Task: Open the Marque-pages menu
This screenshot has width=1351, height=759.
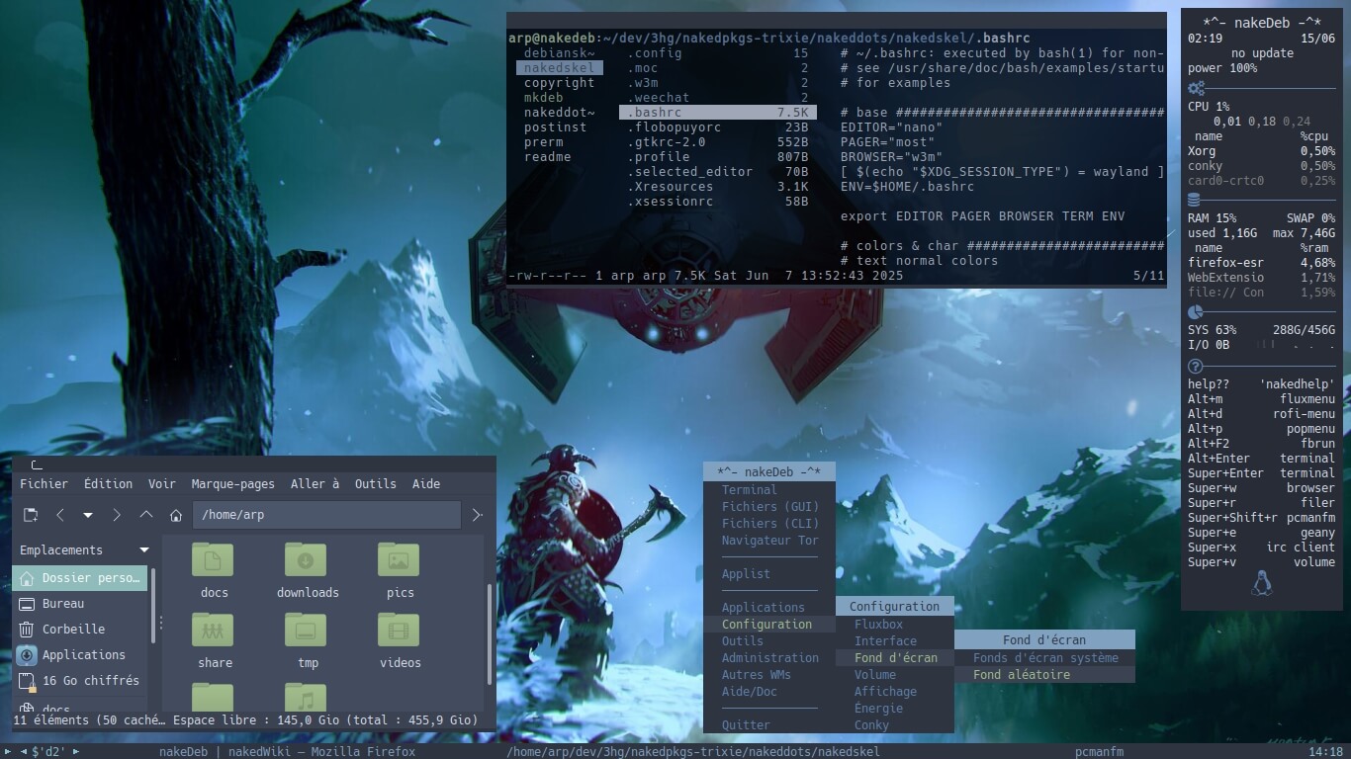Action: click(232, 483)
